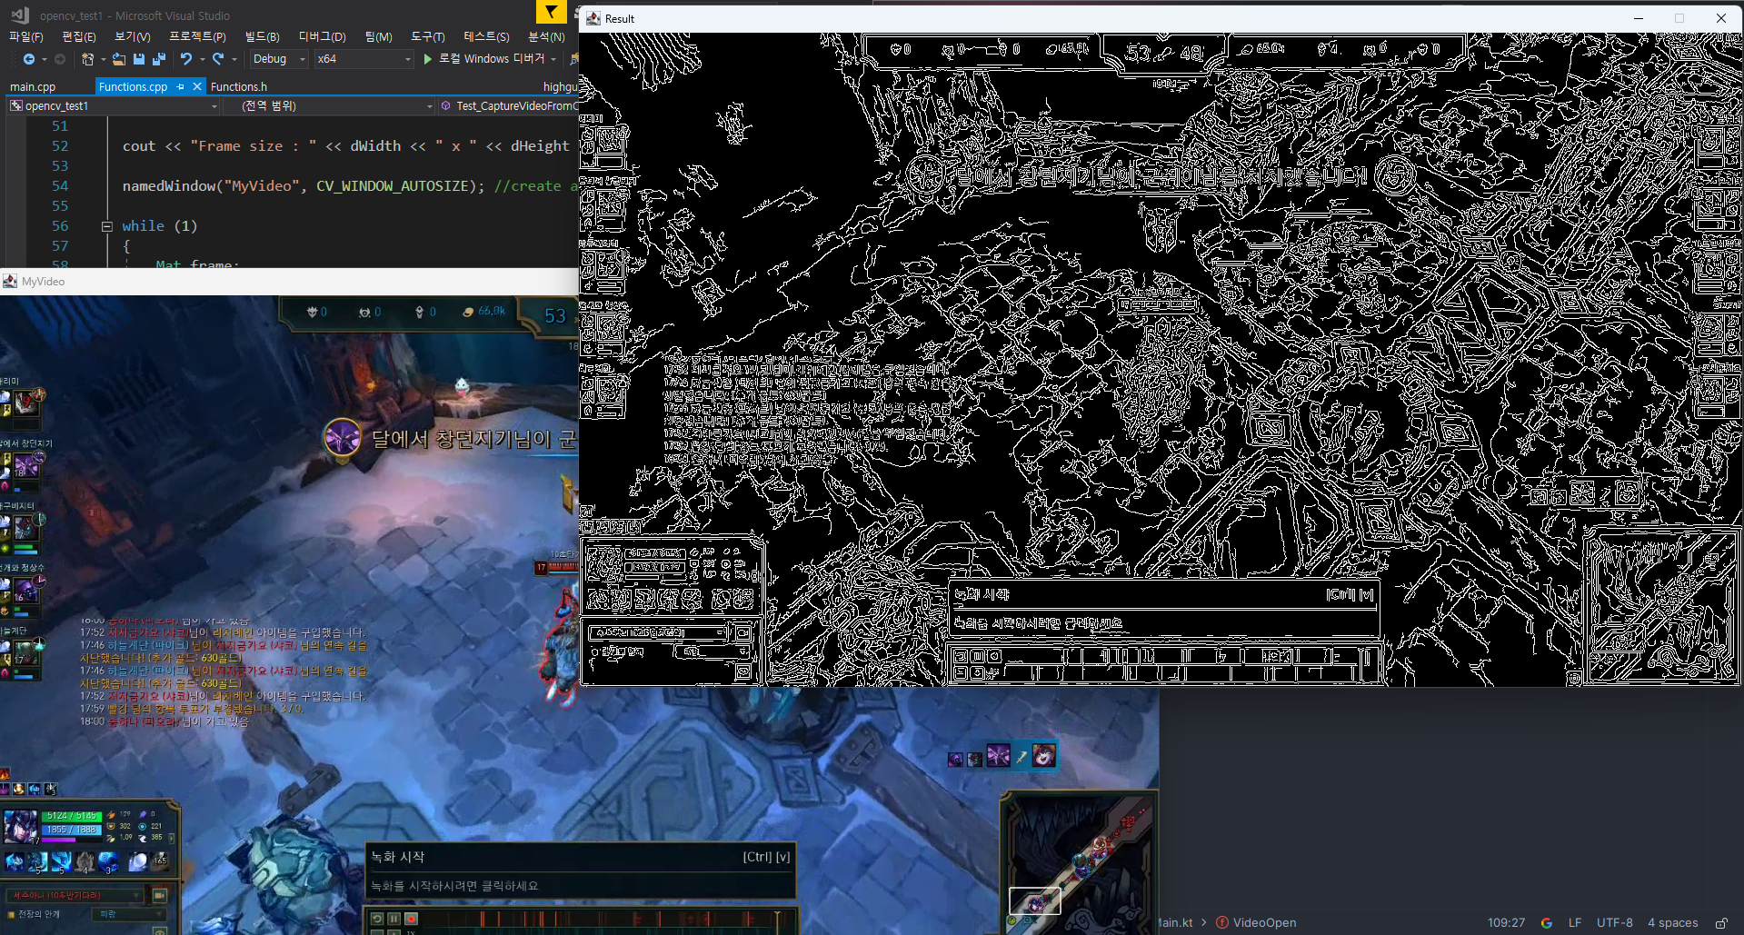
Task: Open the x64 platform dropdown
Action: 364,59
